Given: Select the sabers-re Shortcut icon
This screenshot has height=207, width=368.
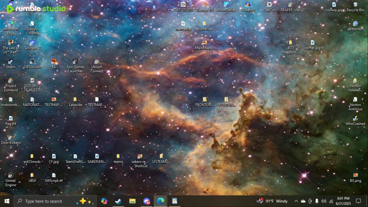Looking at the screenshot, I should click(x=140, y=161).
